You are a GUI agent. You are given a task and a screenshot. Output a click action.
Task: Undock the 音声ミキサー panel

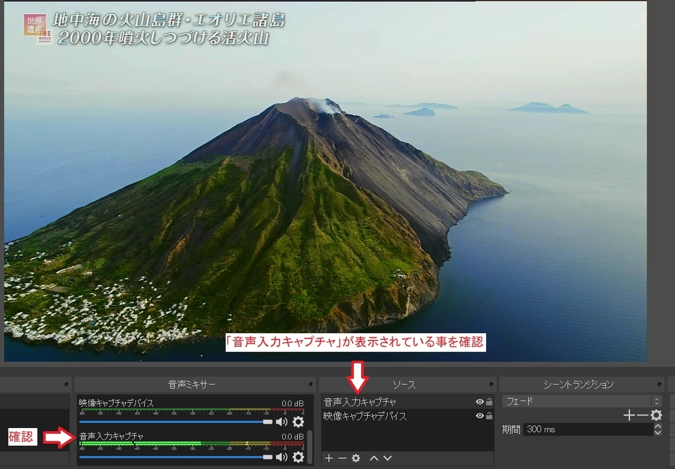click(310, 385)
